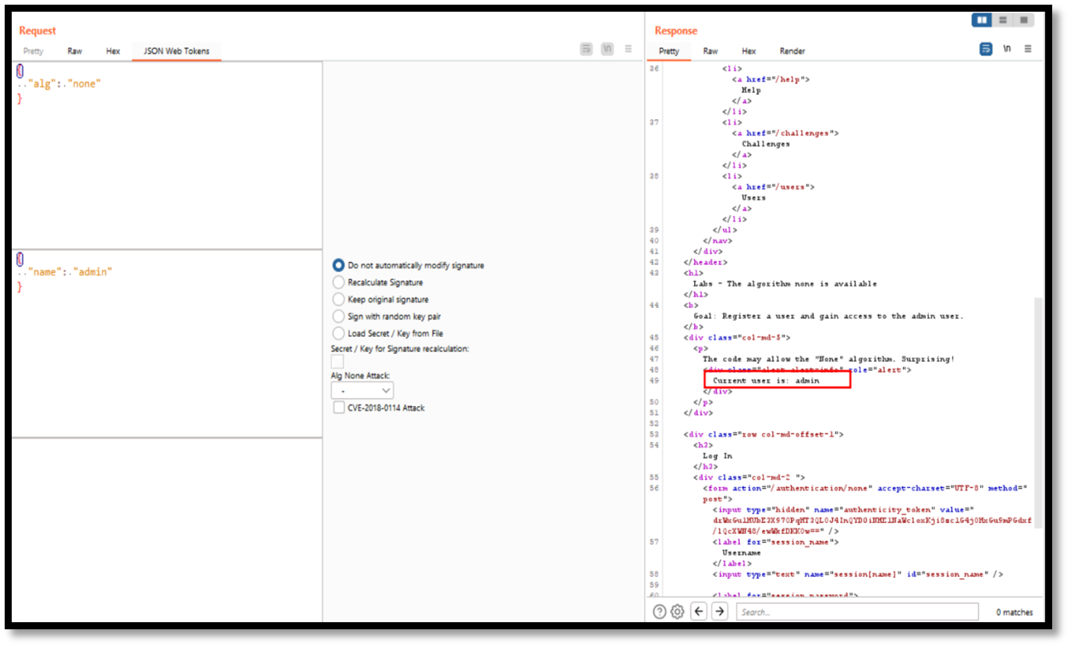The height and width of the screenshot is (647, 1070).
Task: Expand the Alg None Attack dropdown
Action: point(363,390)
